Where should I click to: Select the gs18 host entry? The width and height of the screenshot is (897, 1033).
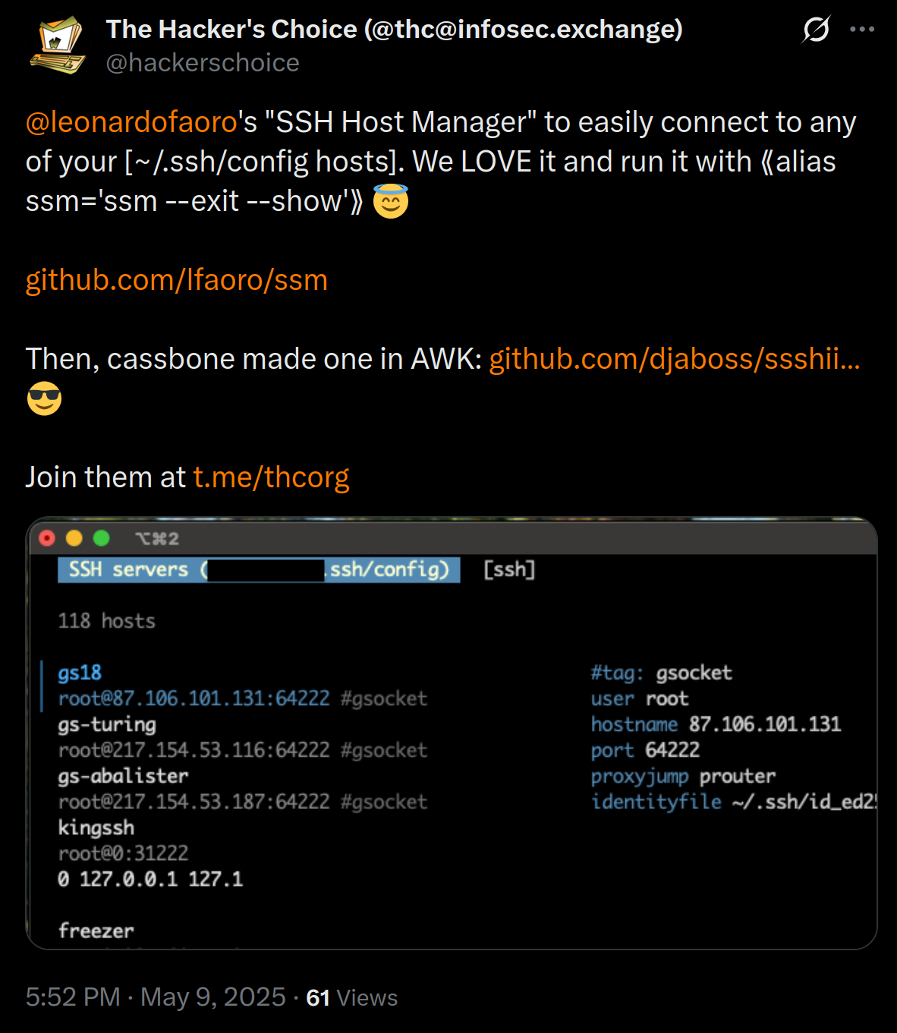79,672
